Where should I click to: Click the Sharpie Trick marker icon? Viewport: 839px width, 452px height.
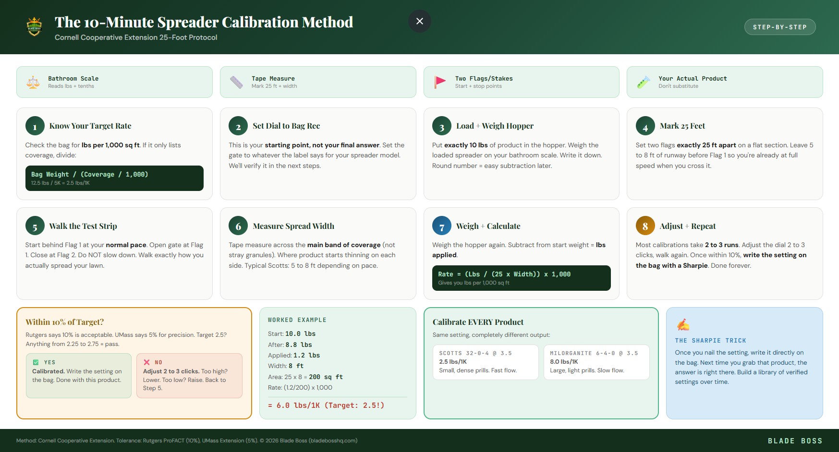682,325
